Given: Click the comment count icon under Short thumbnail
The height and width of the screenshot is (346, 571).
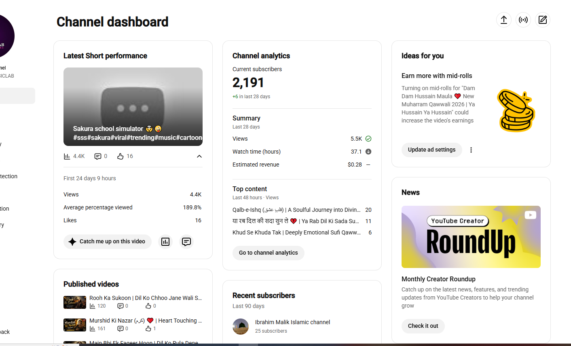Looking at the screenshot, I should pyautogui.click(x=98, y=156).
